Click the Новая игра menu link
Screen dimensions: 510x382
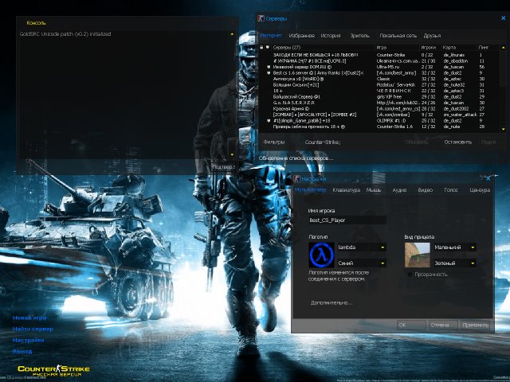[29, 318]
